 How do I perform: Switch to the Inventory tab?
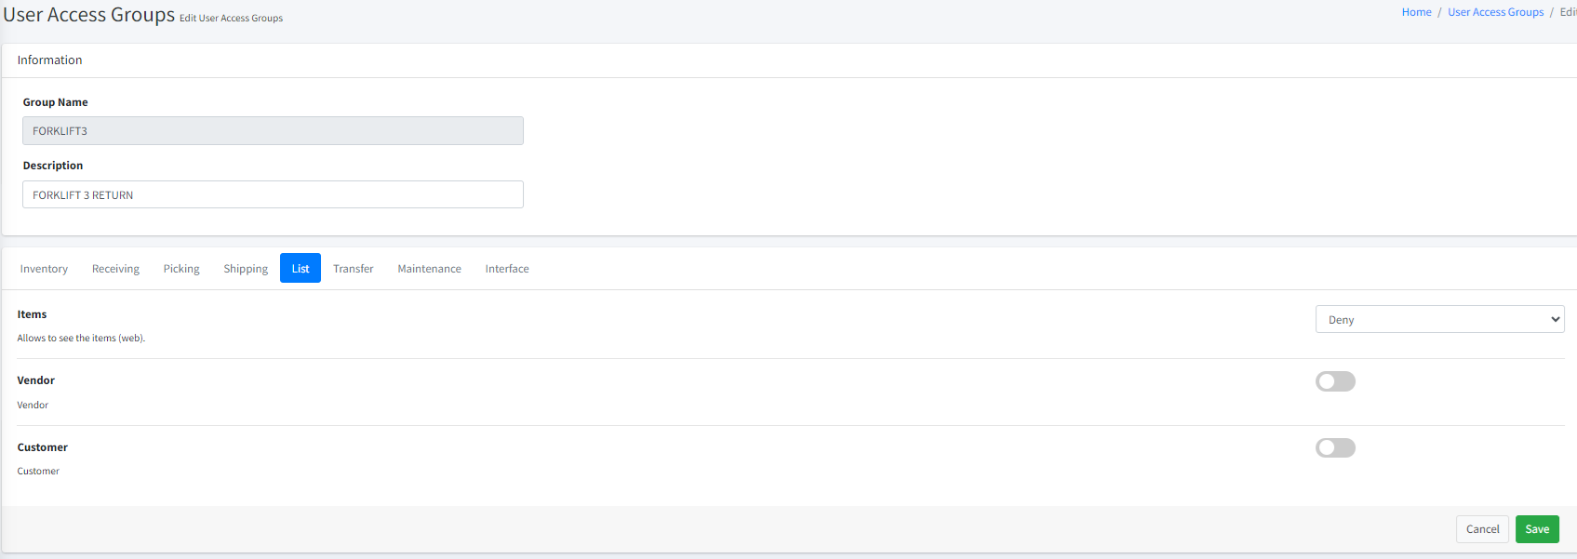click(44, 269)
